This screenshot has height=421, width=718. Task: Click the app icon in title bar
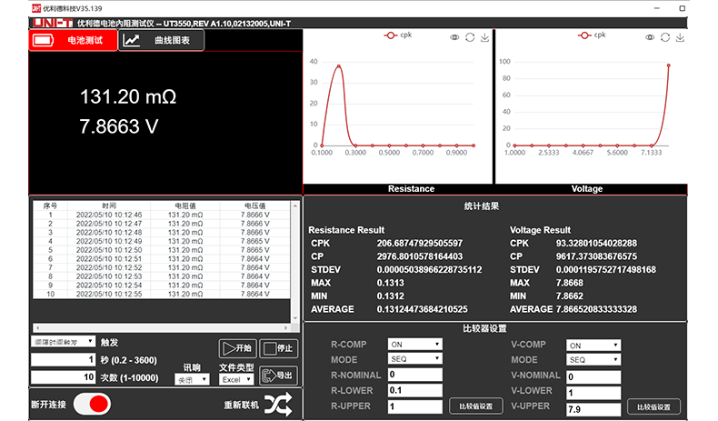click(x=36, y=8)
